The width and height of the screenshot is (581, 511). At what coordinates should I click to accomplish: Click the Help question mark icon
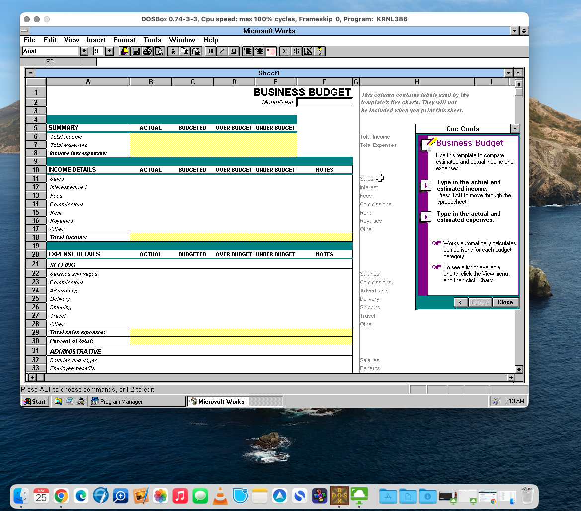320,51
